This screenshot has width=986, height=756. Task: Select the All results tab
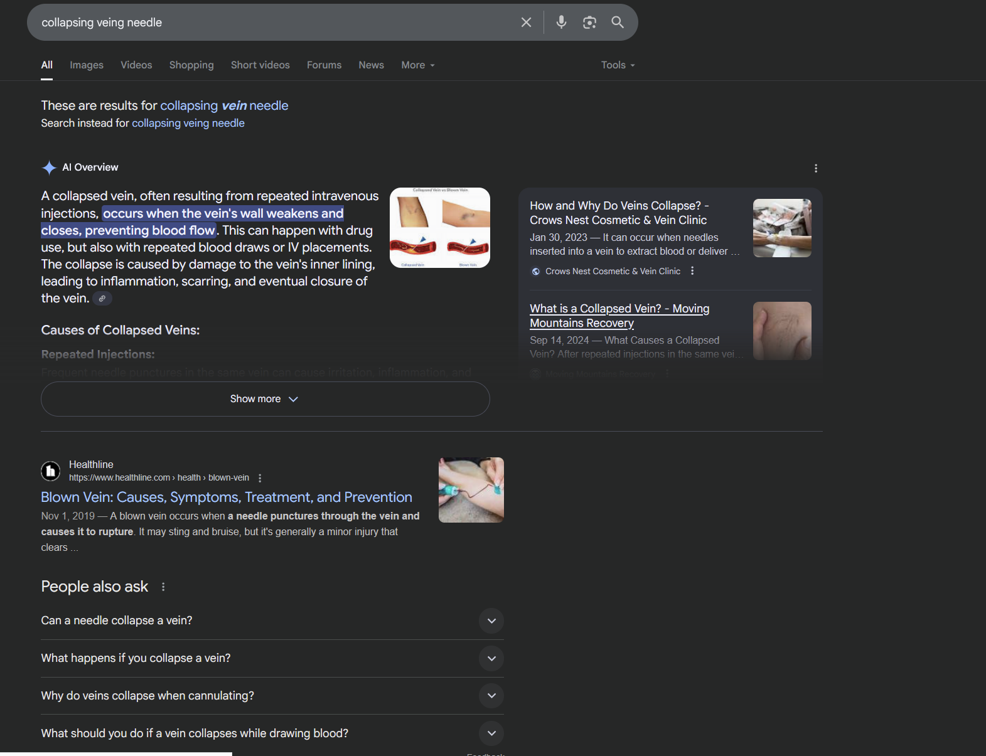pos(47,65)
